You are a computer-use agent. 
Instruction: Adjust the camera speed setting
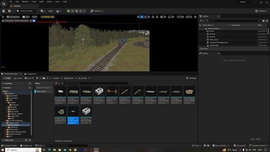click(x=189, y=17)
